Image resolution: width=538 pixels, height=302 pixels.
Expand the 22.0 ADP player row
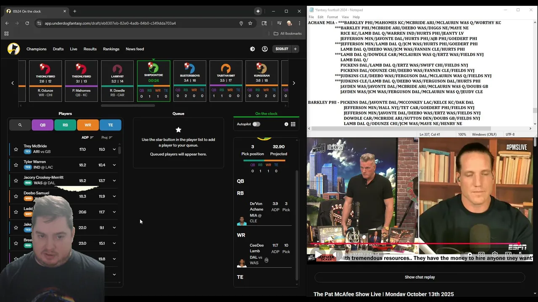click(x=114, y=228)
